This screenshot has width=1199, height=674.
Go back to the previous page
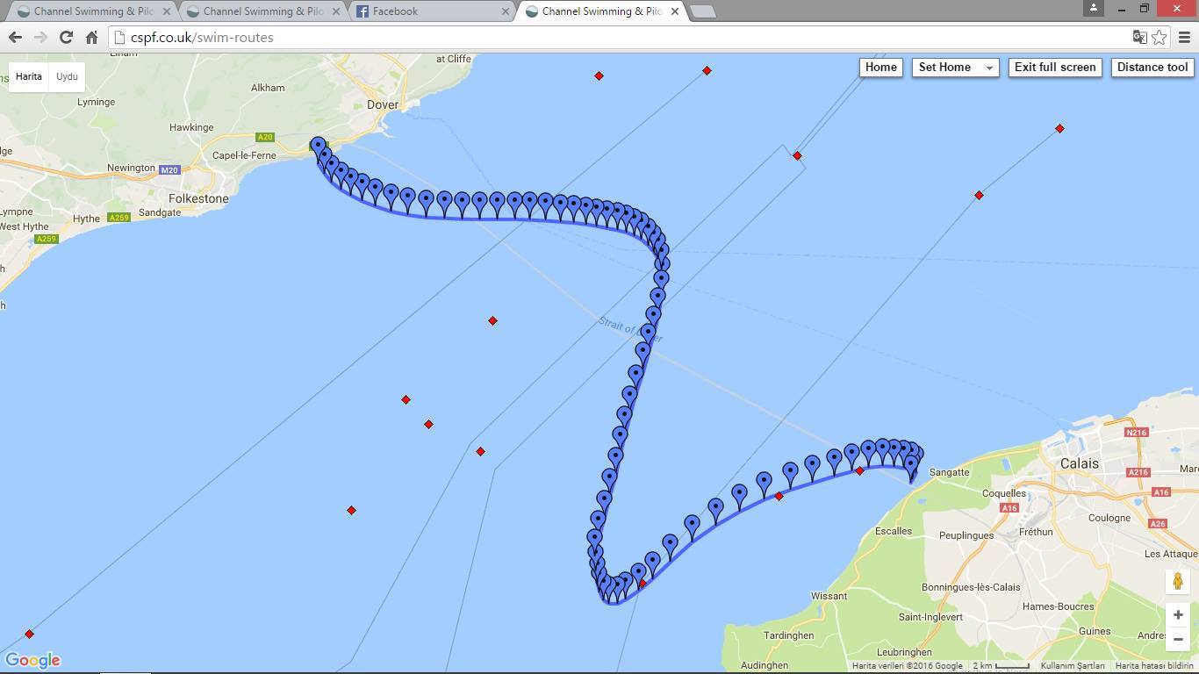pos(15,37)
